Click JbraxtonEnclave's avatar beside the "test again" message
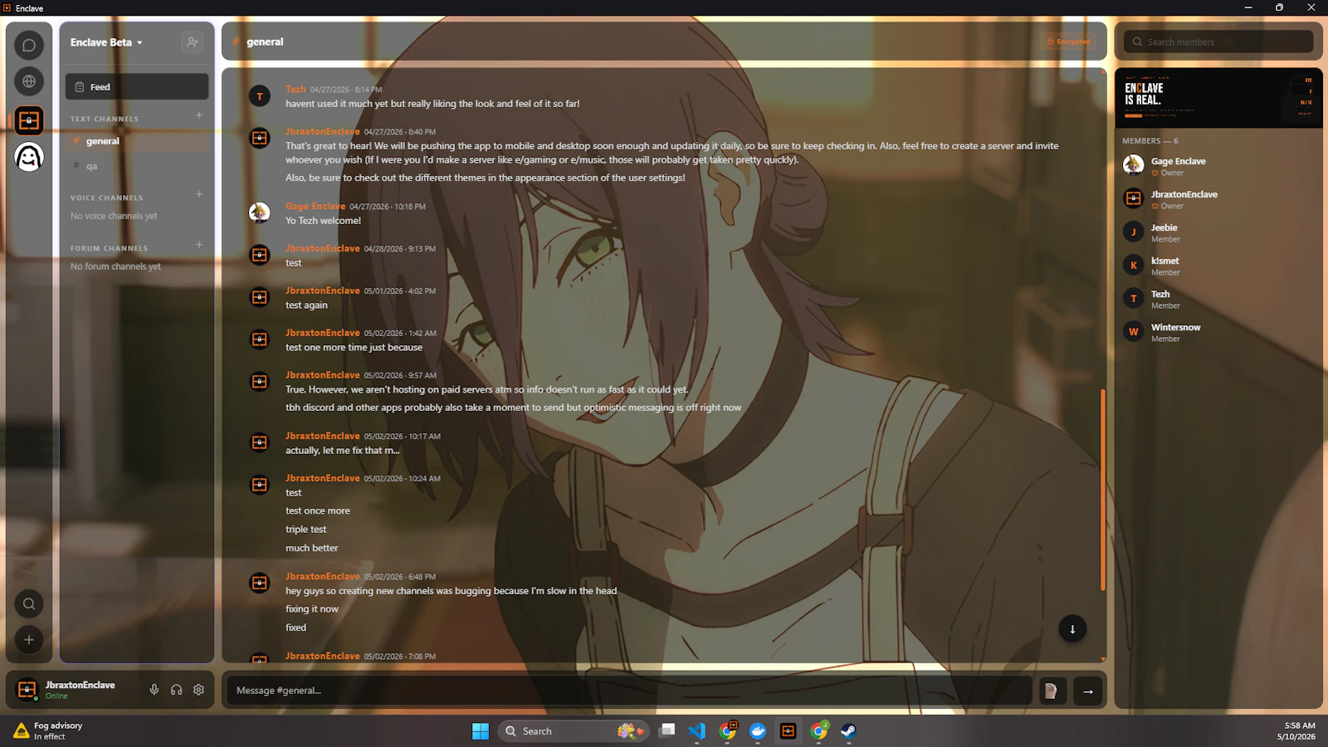The image size is (1328, 747). tap(260, 297)
